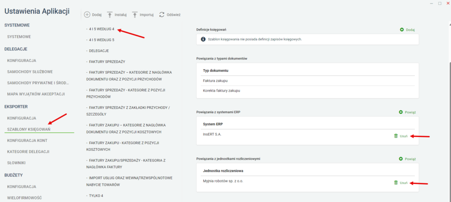Screen dimensions: 451x202
Task: Open the SYSTEMOWE sub-item in the sidebar
Action: tap(19, 37)
